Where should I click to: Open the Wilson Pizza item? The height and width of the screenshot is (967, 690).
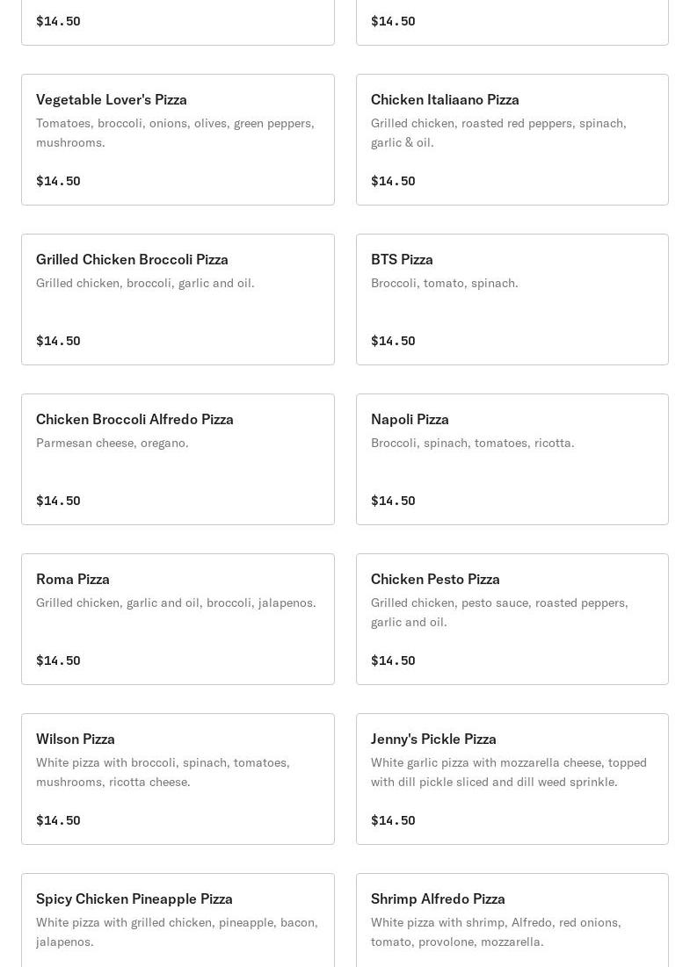click(x=178, y=778)
